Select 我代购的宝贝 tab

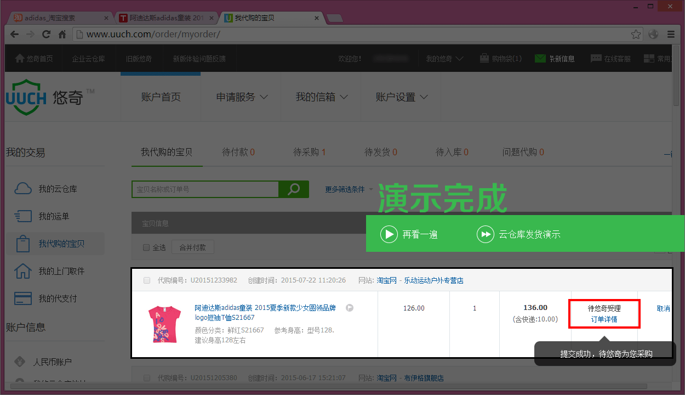[167, 152]
